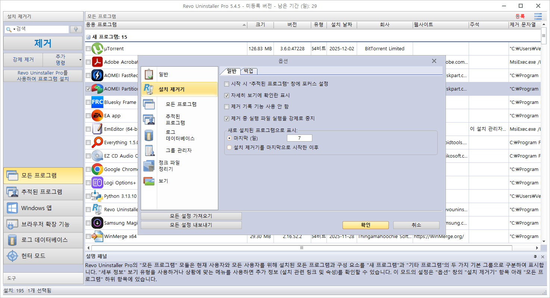Click the Revo Uninstaller list icon
The width and height of the screenshot is (550, 298).
(x=97, y=209)
